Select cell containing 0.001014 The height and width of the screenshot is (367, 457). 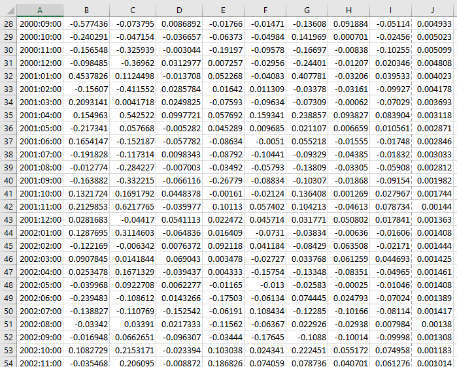[432, 363]
